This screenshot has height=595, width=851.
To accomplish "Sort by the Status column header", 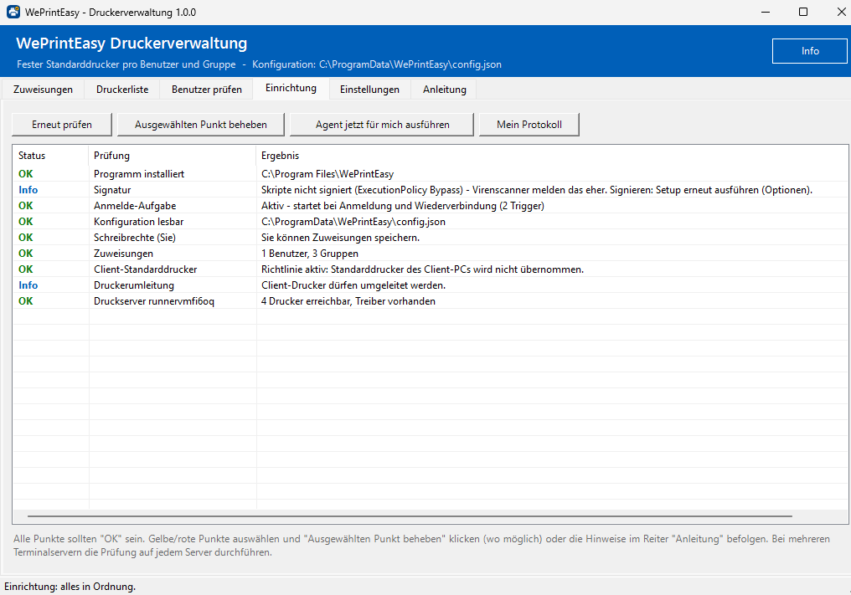I will (50, 156).
